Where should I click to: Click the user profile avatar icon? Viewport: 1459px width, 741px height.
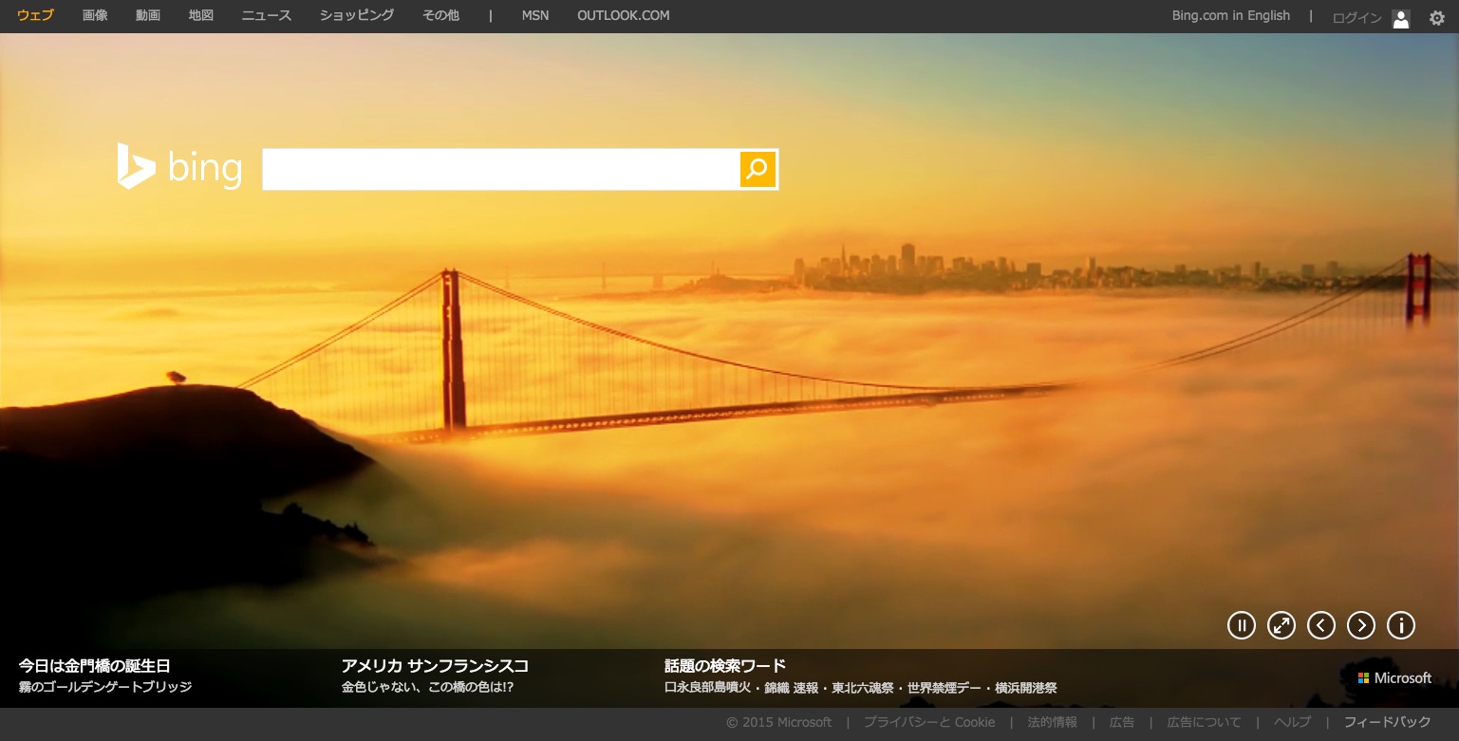coord(1401,18)
